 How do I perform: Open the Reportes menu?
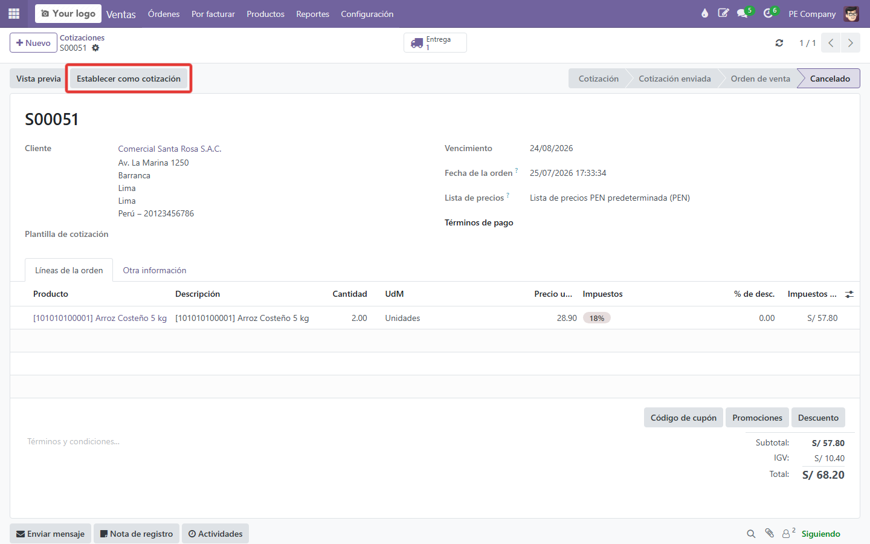coord(312,14)
